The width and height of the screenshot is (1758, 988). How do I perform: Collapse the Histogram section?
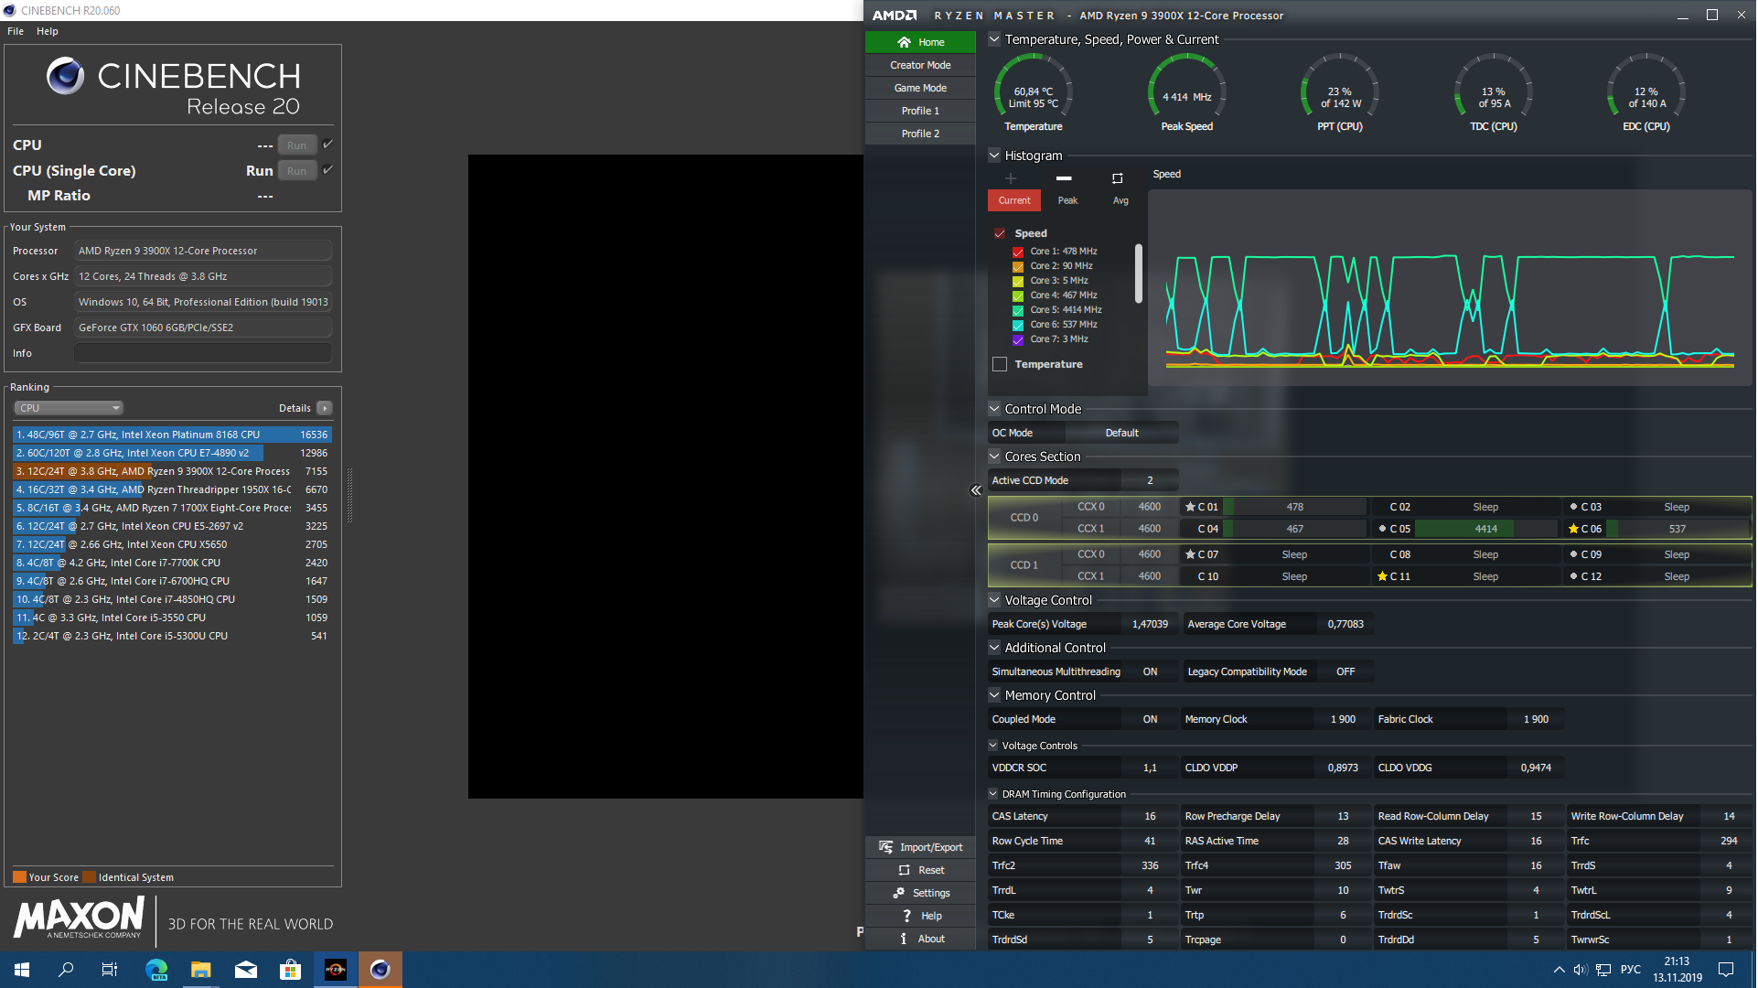click(994, 156)
